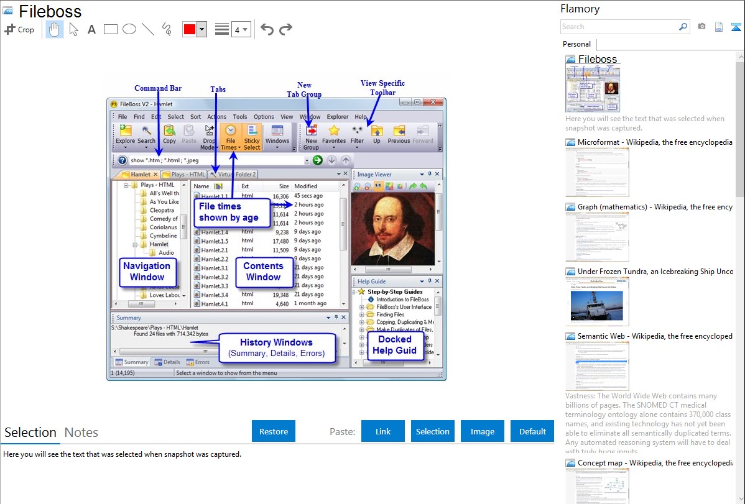This screenshot has width=745, height=504.
Task: Toggle Sticky Select in FileBoss toolbar
Action: [x=252, y=137]
